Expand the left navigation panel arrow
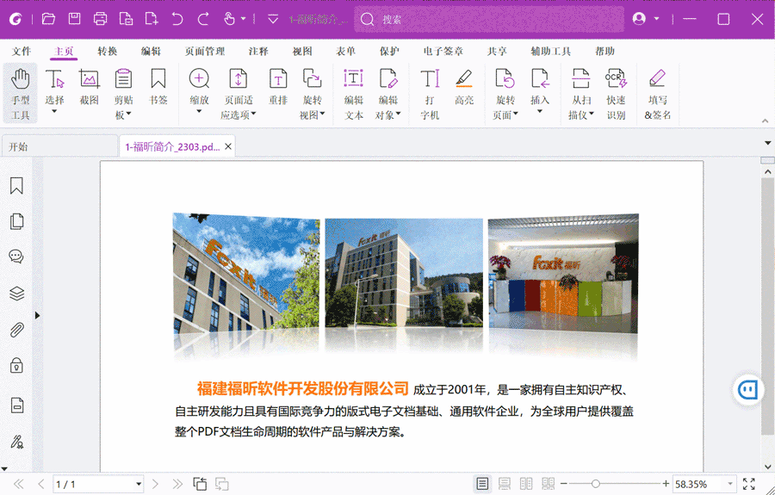Image resolution: width=775 pixels, height=495 pixels. coord(37,315)
